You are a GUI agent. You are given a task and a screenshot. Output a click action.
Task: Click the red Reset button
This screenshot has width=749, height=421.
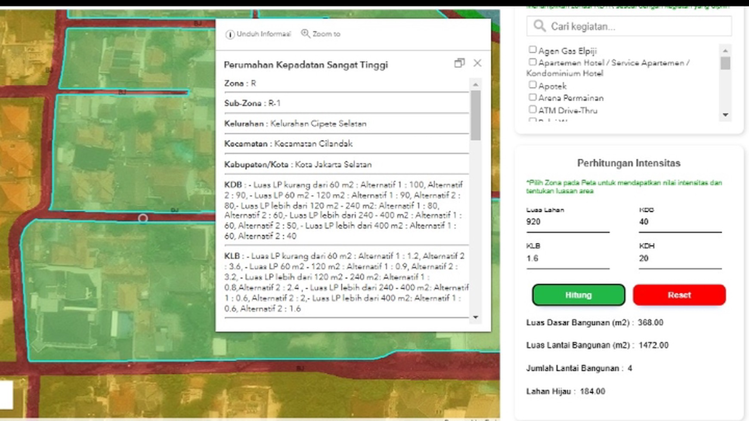(x=679, y=295)
